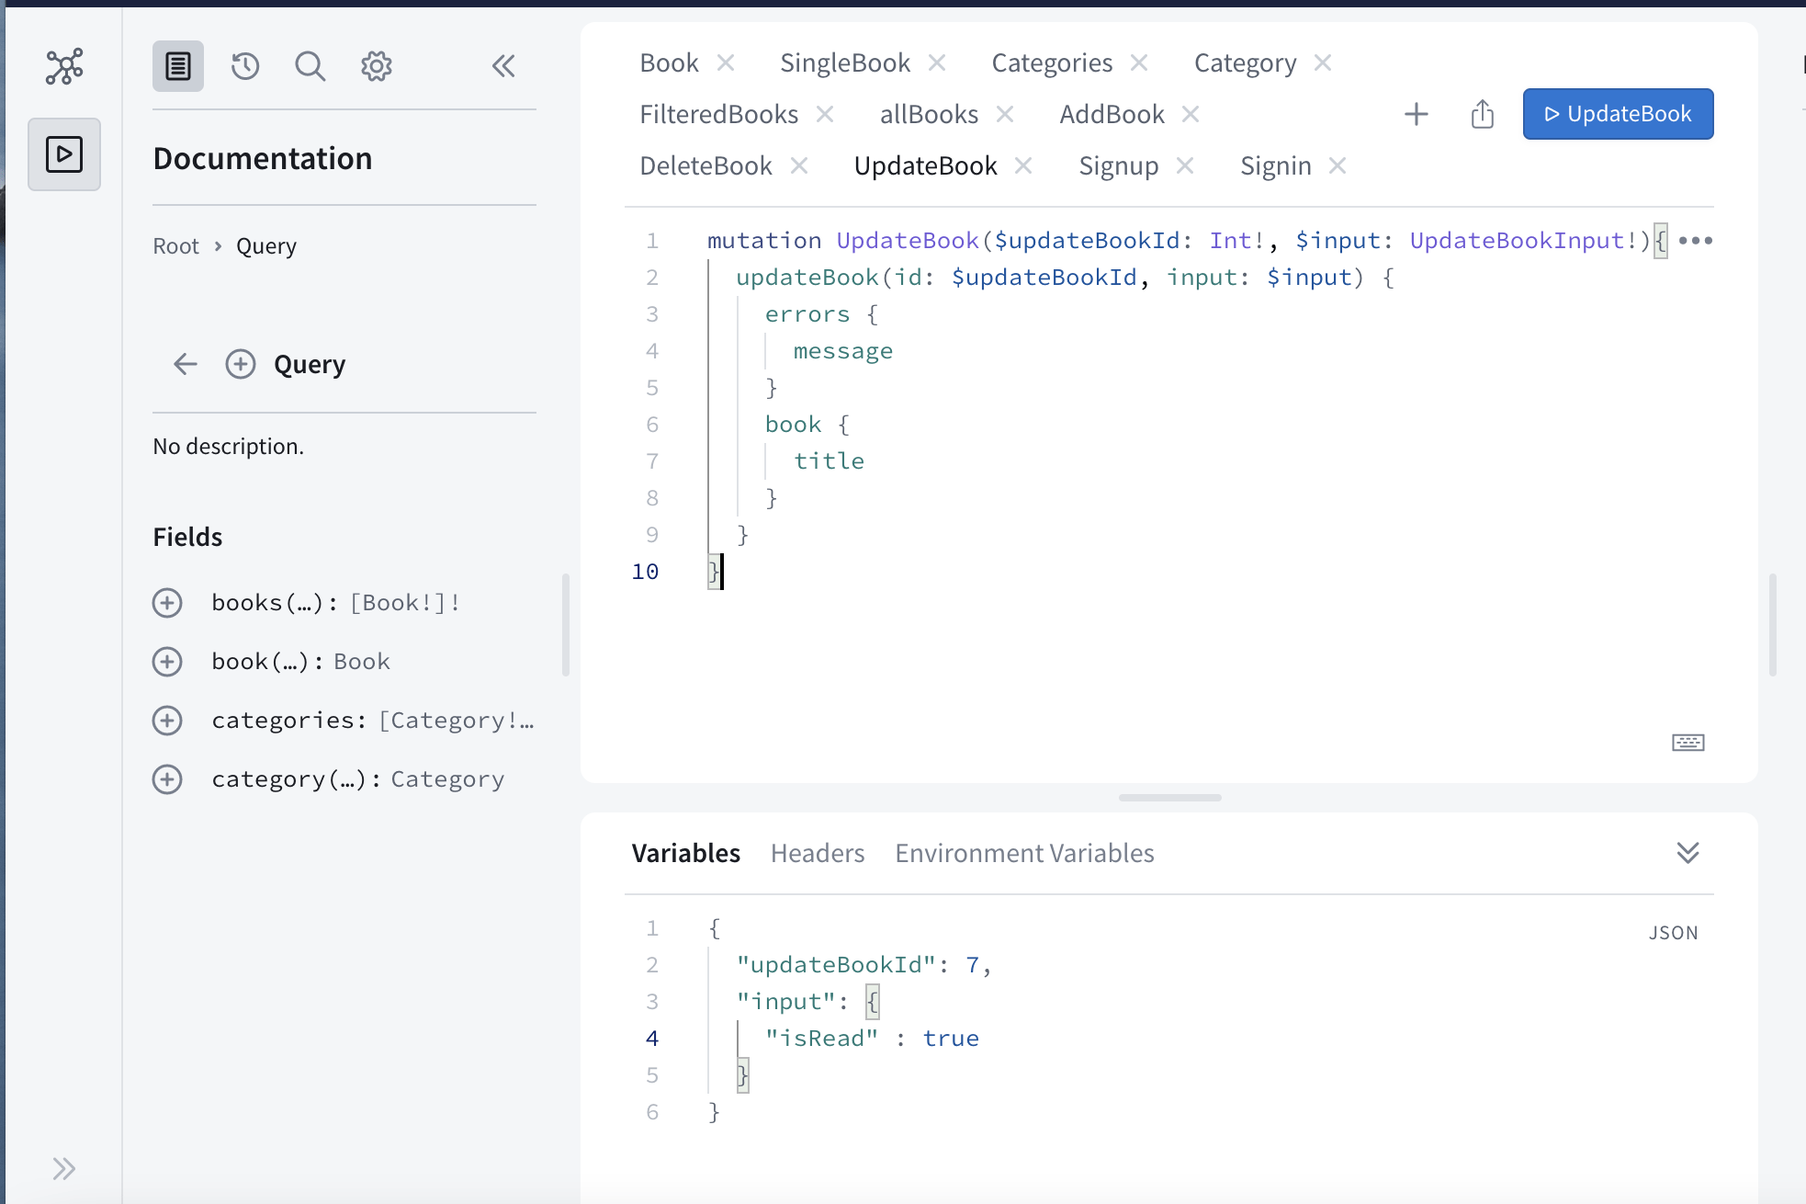This screenshot has width=1806, height=1204.
Task: Close the AddBook tab
Action: [1191, 114]
